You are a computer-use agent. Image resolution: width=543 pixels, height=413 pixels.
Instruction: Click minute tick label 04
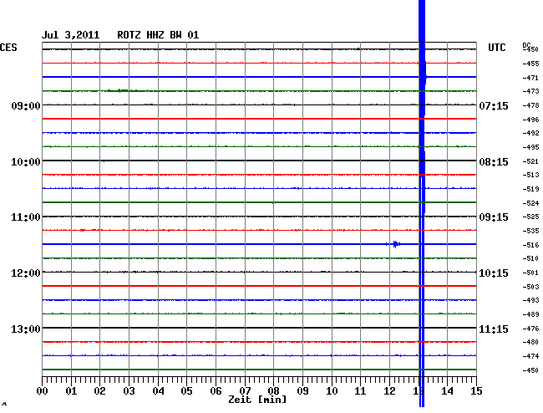point(158,391)
